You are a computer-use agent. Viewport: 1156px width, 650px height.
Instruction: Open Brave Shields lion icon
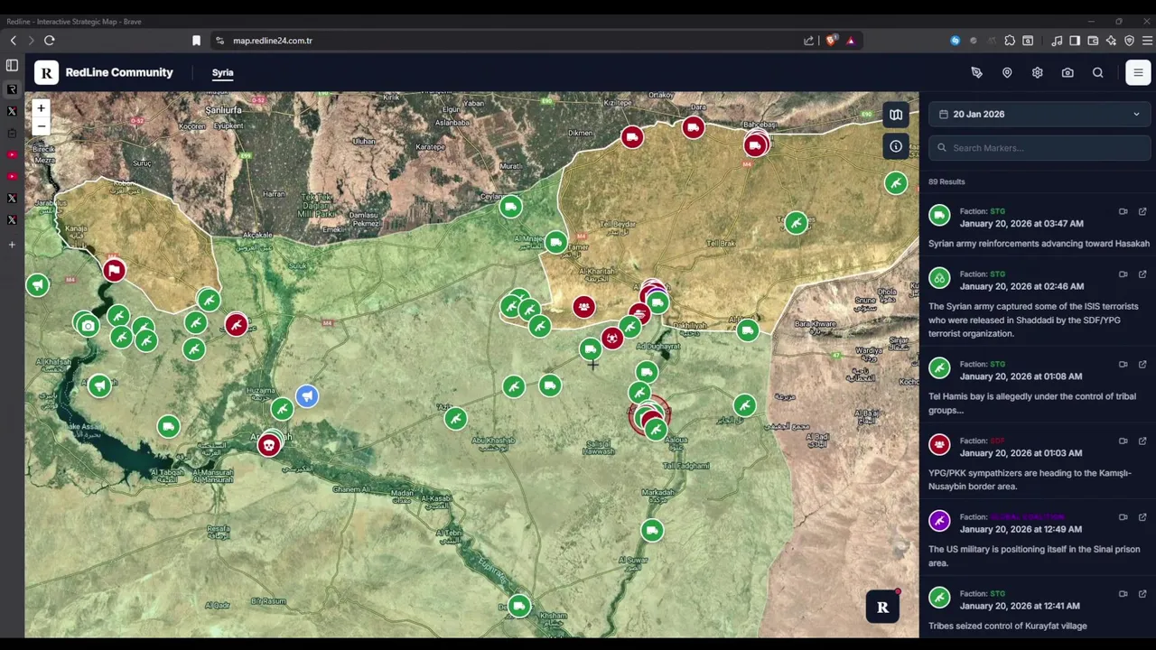[x=832, y=40]
